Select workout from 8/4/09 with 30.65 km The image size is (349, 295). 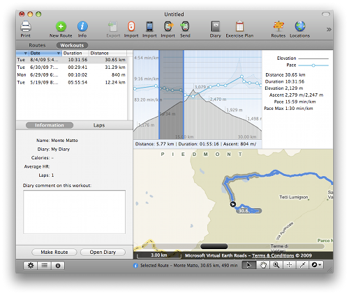(71, 60)
